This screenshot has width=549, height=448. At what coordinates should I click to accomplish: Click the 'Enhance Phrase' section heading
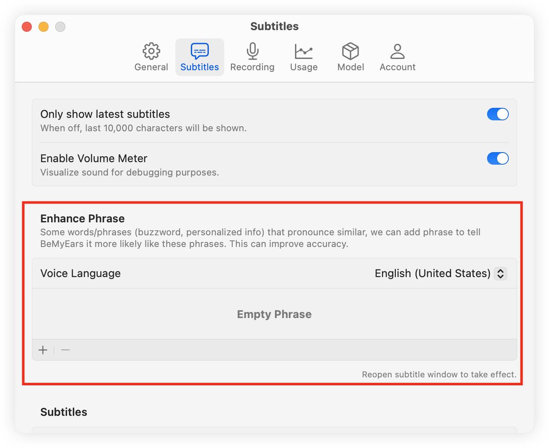click(82, 219)
